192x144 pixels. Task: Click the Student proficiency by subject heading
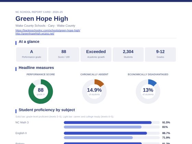47,110
